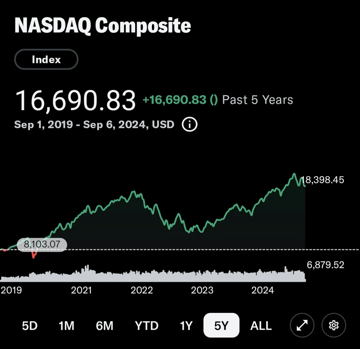Select the 1Y time range
The image size is (360, 349).
[186, 326]
